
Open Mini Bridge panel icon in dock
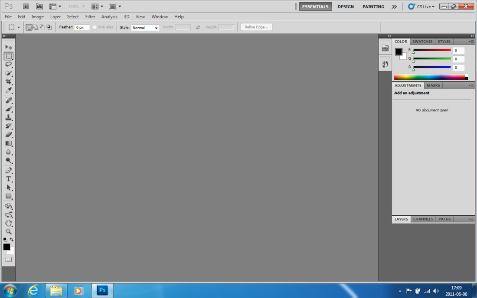[385, 48]
